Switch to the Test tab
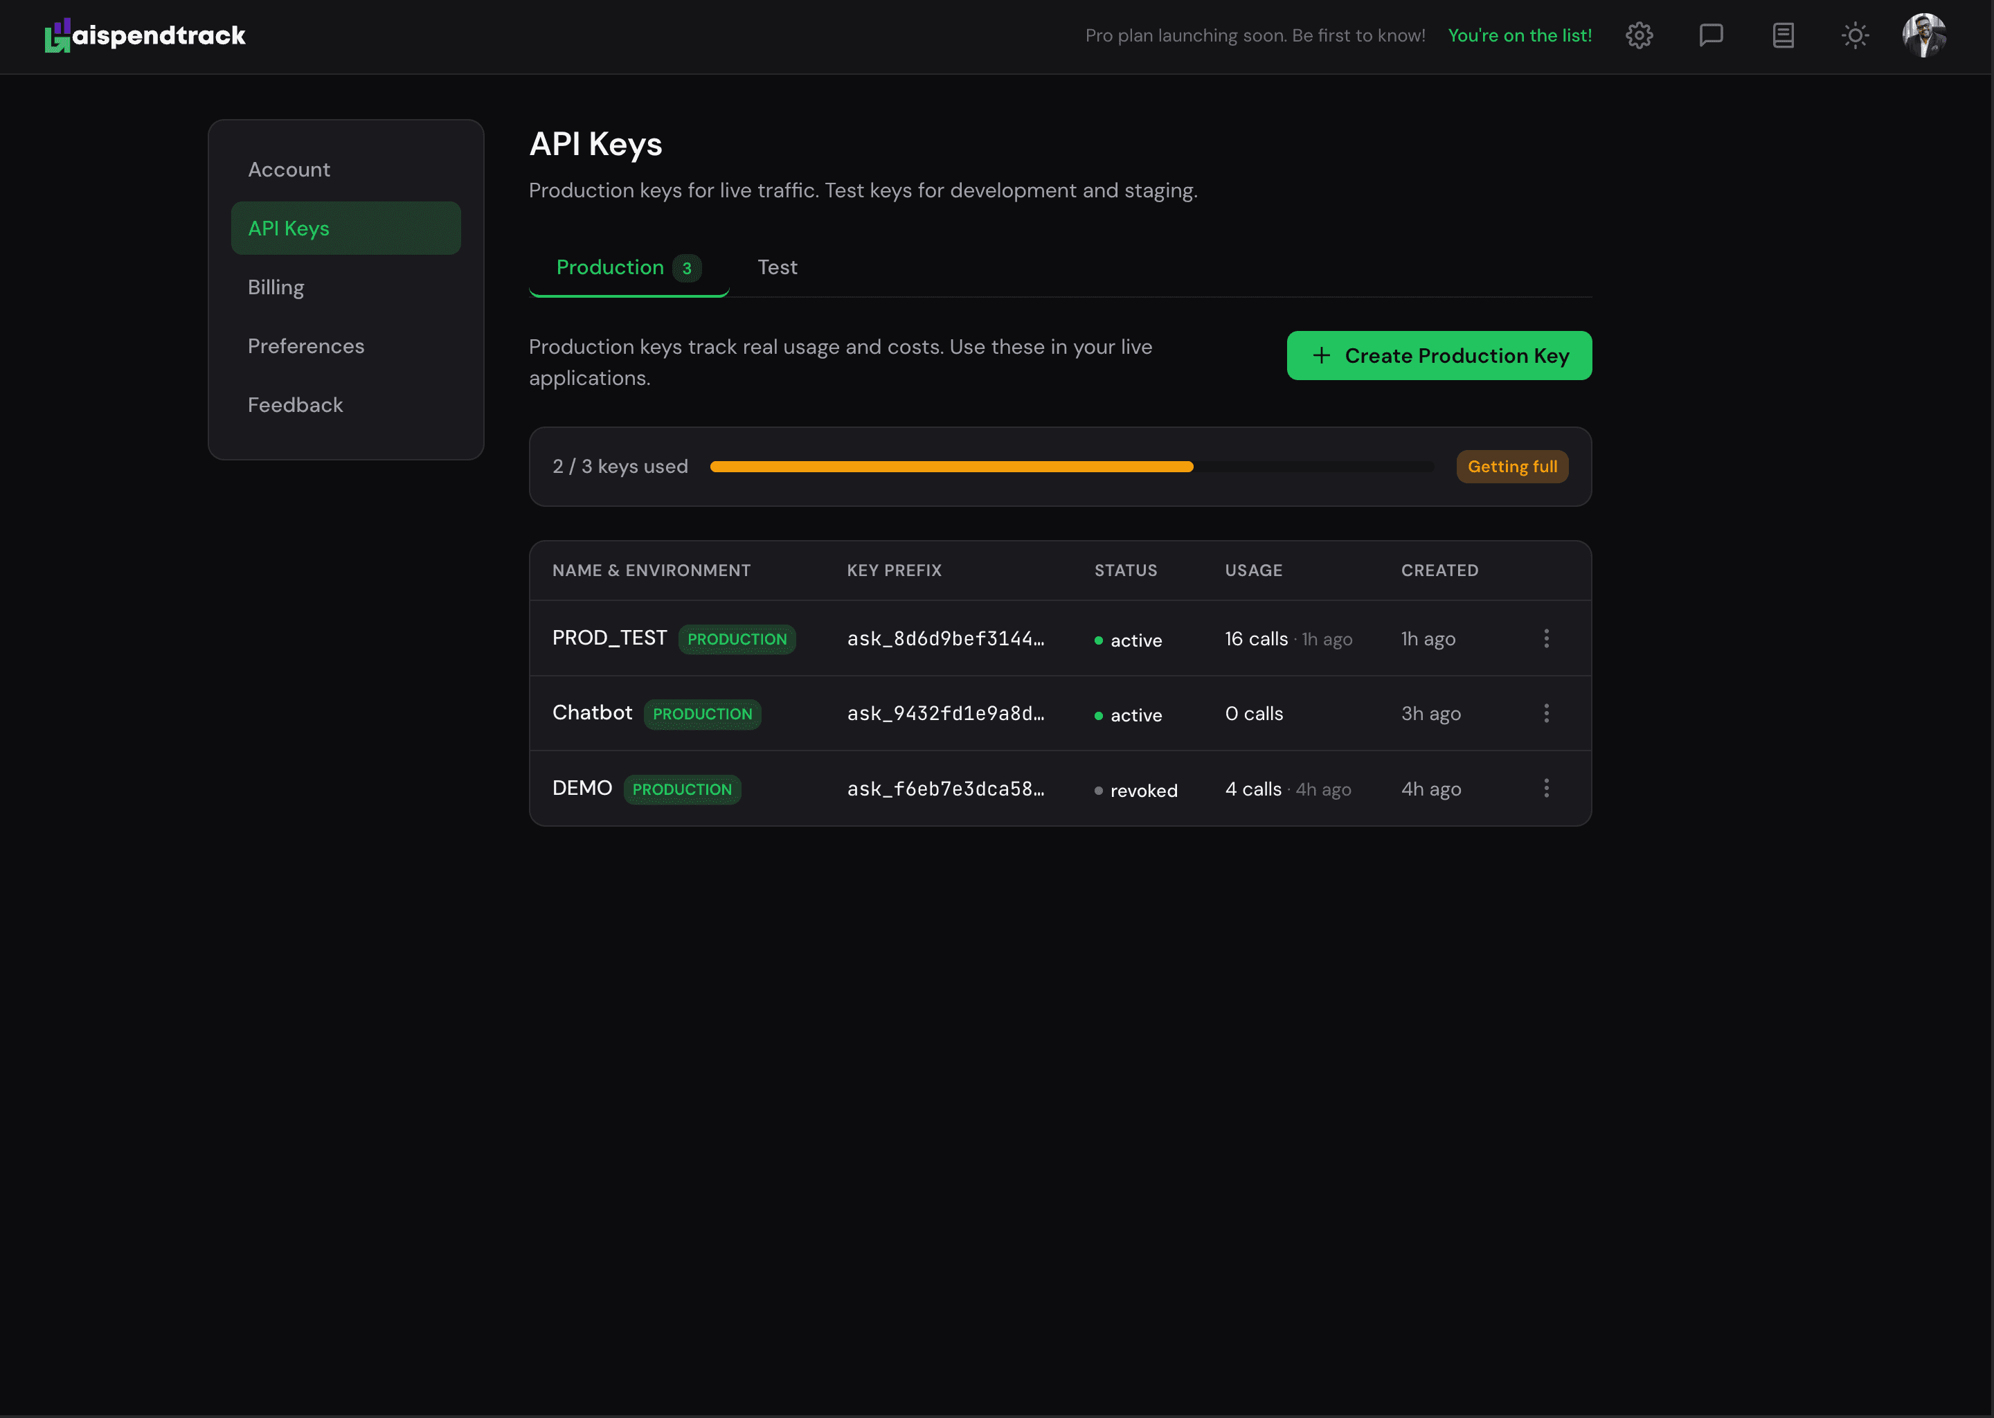 [777, 267]
